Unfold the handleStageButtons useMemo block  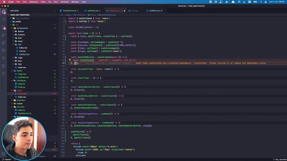[x=67, y=123]
